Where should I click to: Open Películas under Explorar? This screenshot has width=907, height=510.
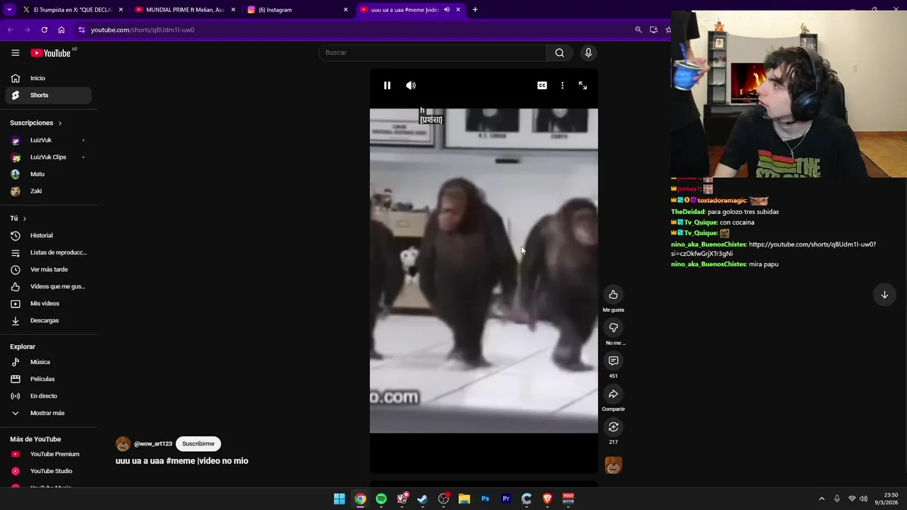pyautogui.click(x=48, y=379)
